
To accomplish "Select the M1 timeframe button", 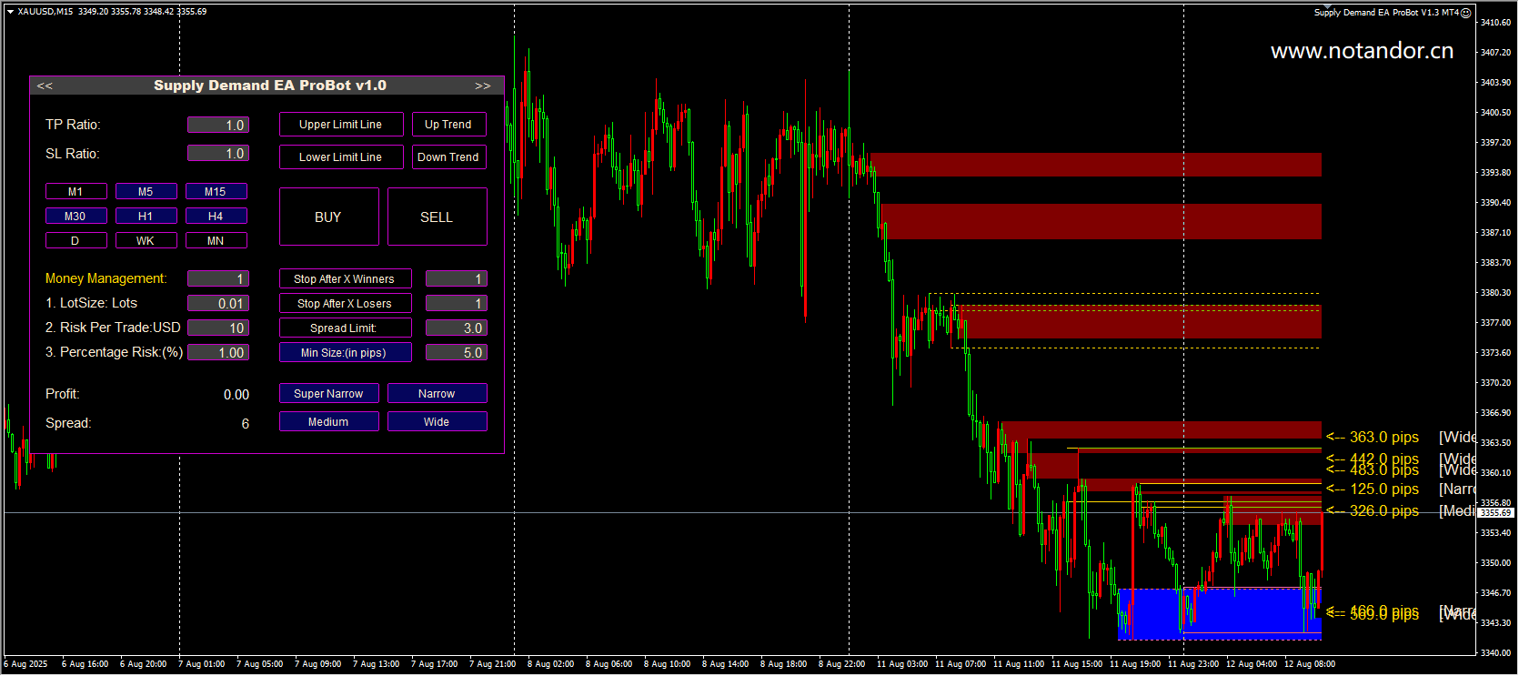I will (75, 192).
